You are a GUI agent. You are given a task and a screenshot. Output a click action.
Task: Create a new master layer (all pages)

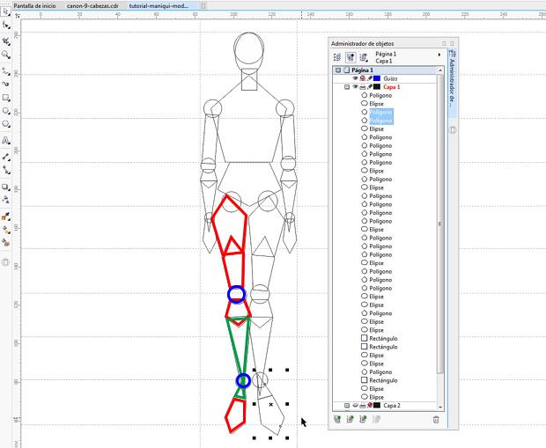click(350, 420)
